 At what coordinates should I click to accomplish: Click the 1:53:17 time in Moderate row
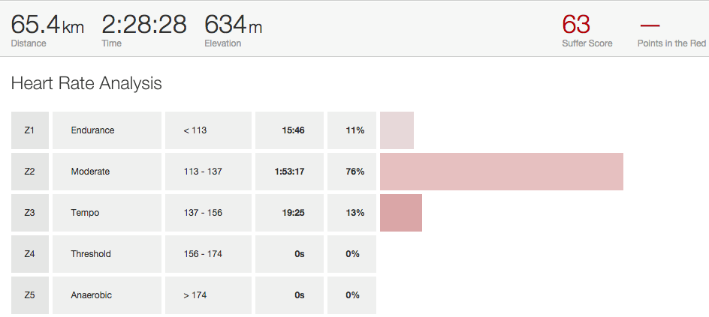click(x=289, y=172)
